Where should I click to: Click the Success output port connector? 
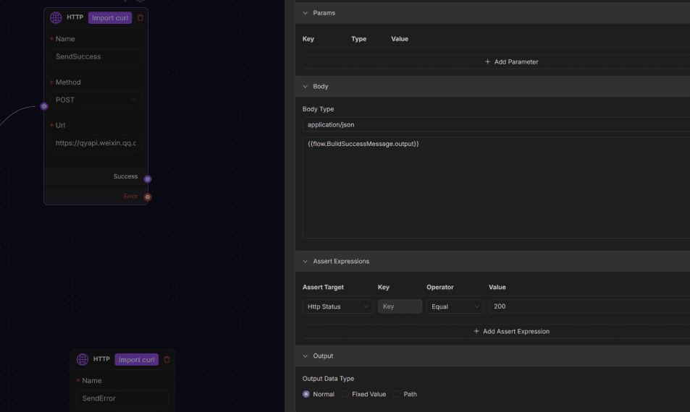[x=148, y=179]
